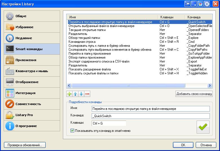Screen dimensions: 220x151
Task: Click the Команда column header
Action: tap(199, 17)
